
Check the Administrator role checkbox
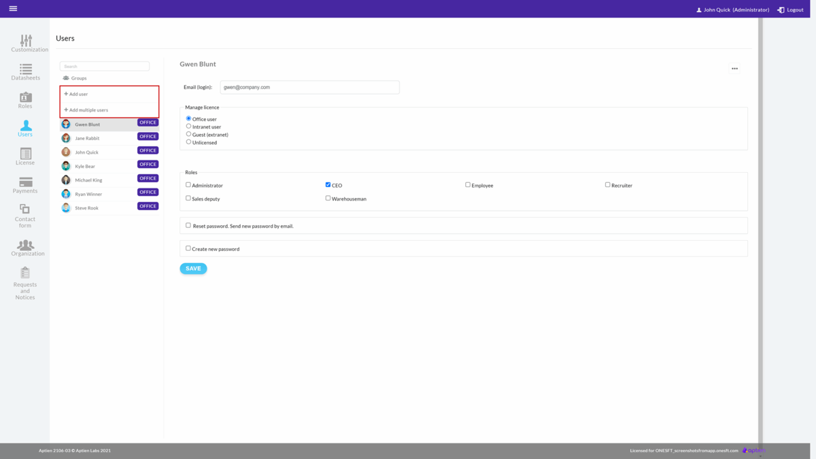[188, 184]
